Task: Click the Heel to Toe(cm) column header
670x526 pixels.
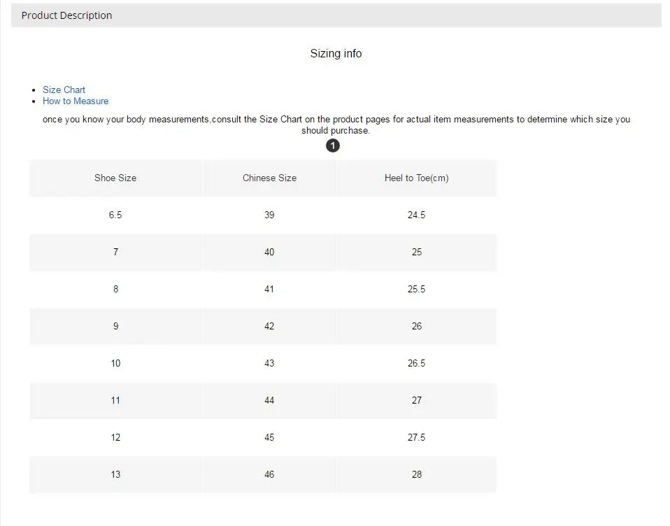Action: pyautogui.click(x=416, y=178)
